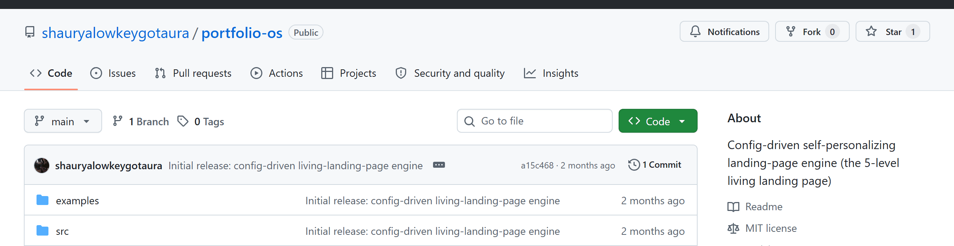Click the repository icon beside the owner name
This screenshot has width=954, height=246.
30,32
